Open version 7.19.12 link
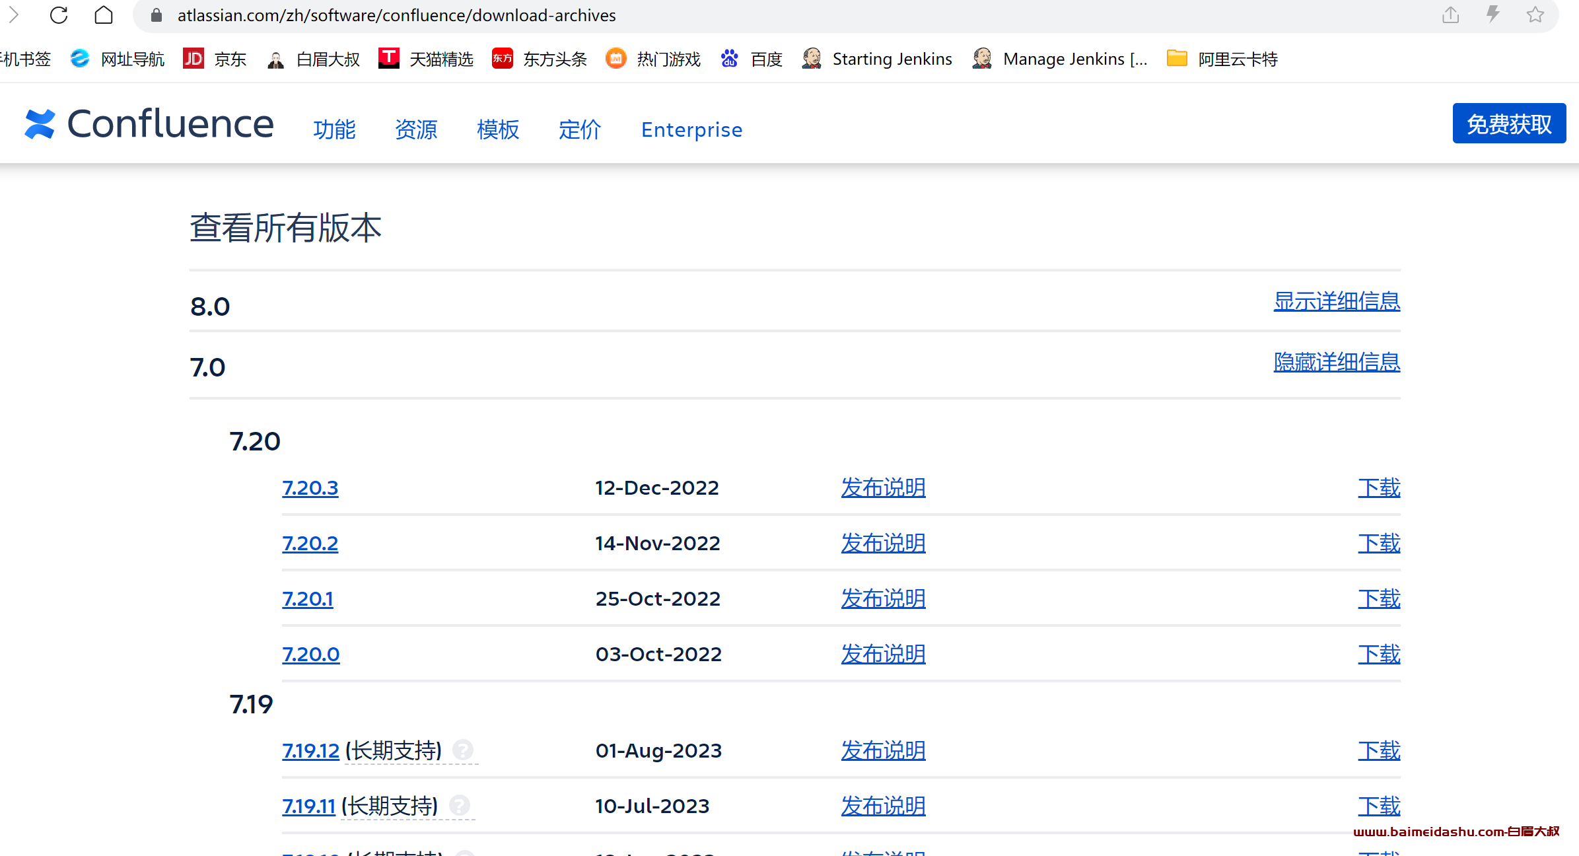Screen dimensions: 1579x856 (311, 750)
